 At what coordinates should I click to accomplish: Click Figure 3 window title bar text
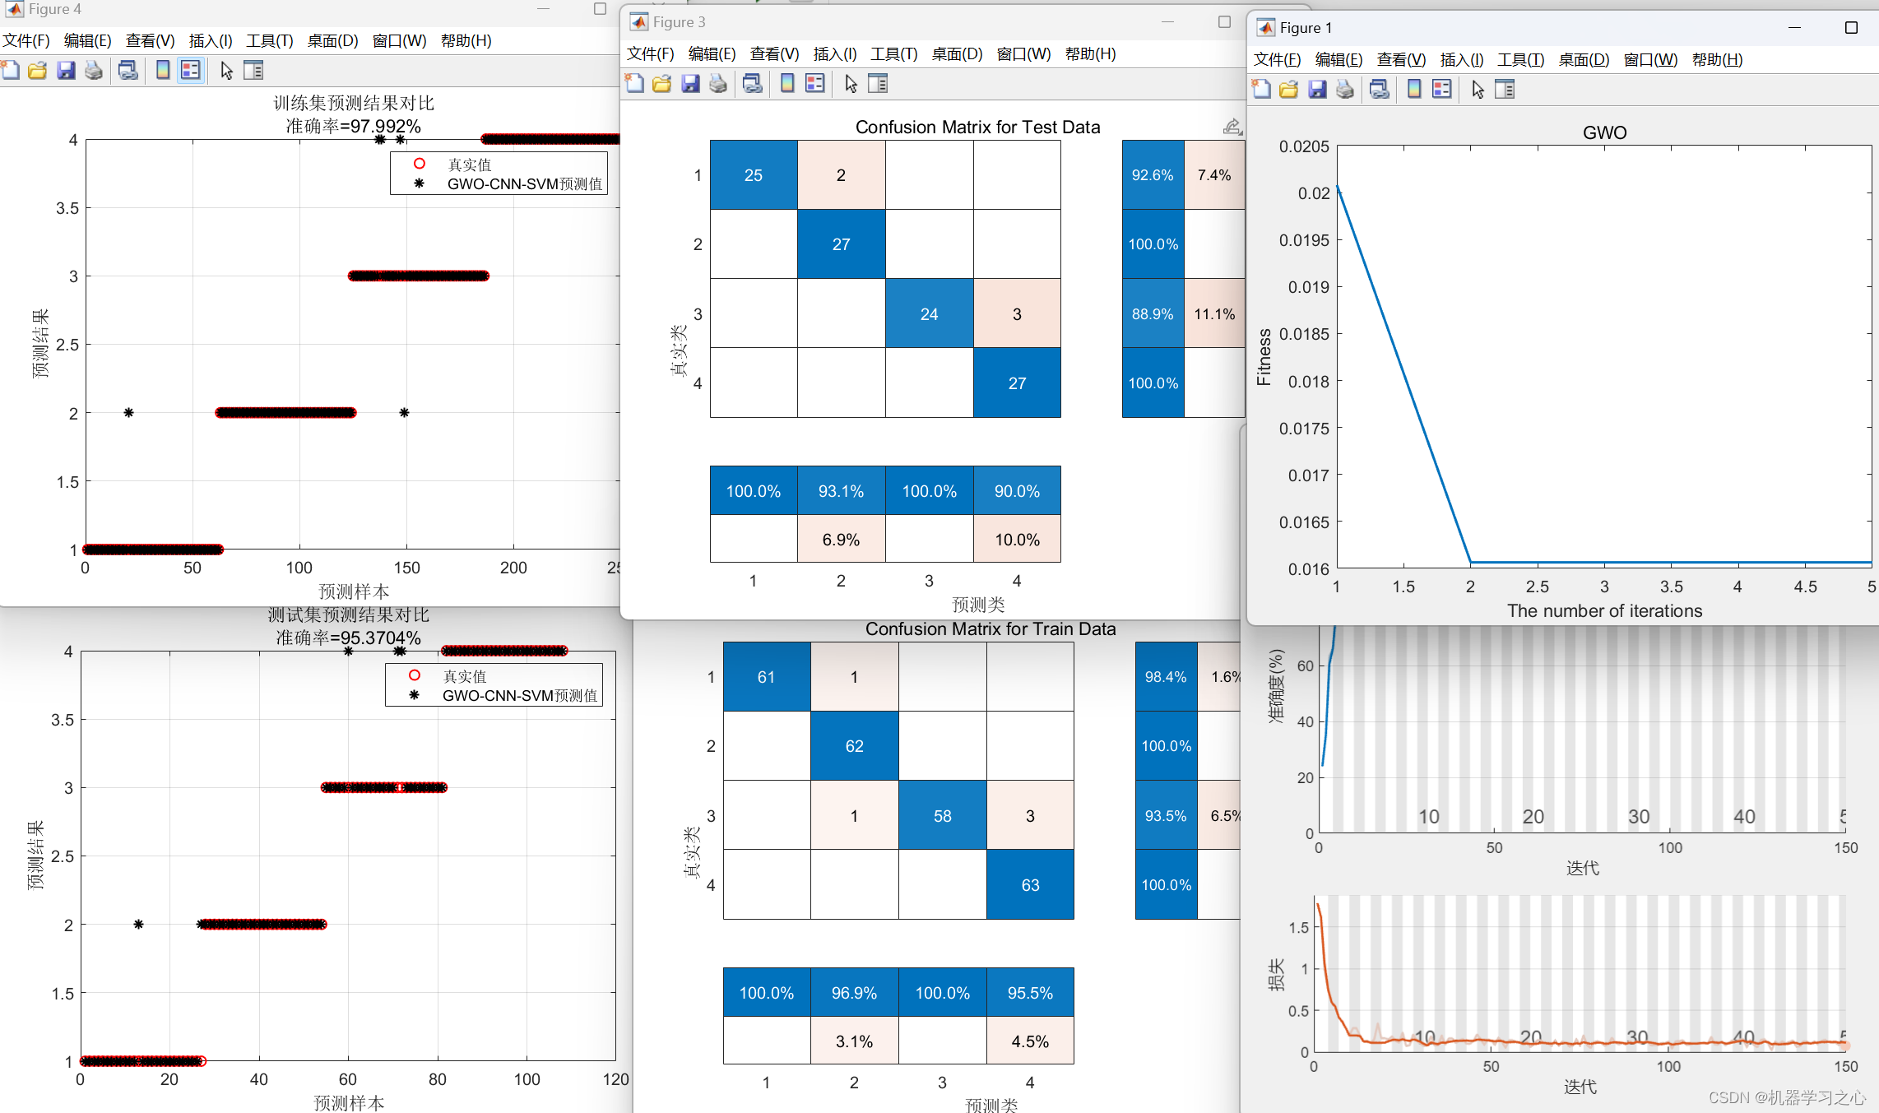[x=680, y=22]
